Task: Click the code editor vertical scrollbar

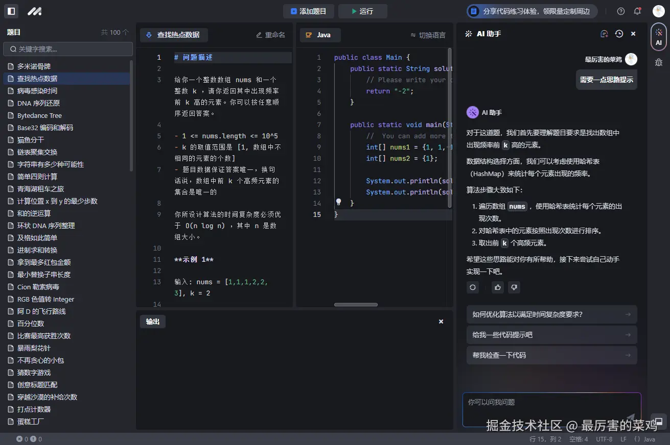Action: tap(450, 128)
